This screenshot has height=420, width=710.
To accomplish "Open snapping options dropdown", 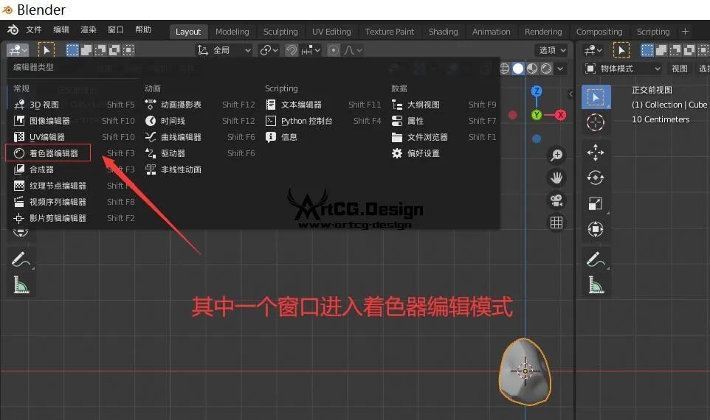I will [311, 50].
